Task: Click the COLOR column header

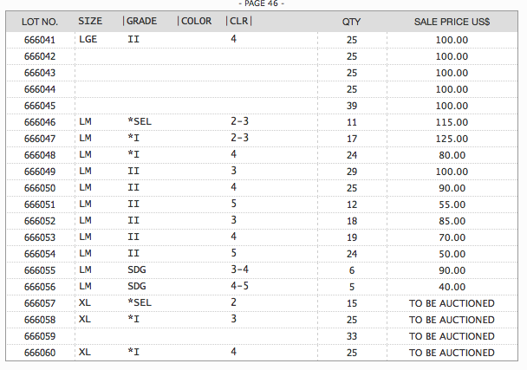Action: (x=196, y=21)
